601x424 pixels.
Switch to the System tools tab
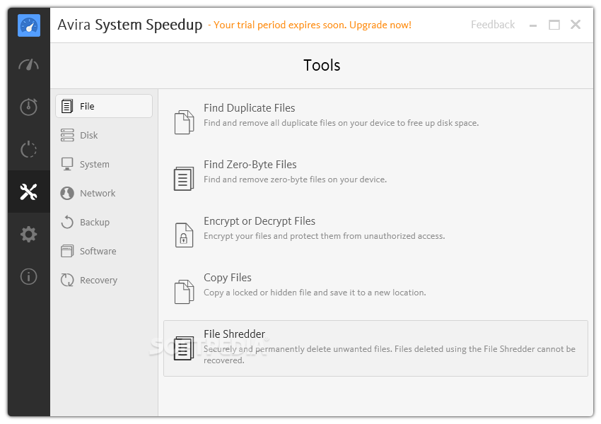pyautogui.click(x=103, y=165)
